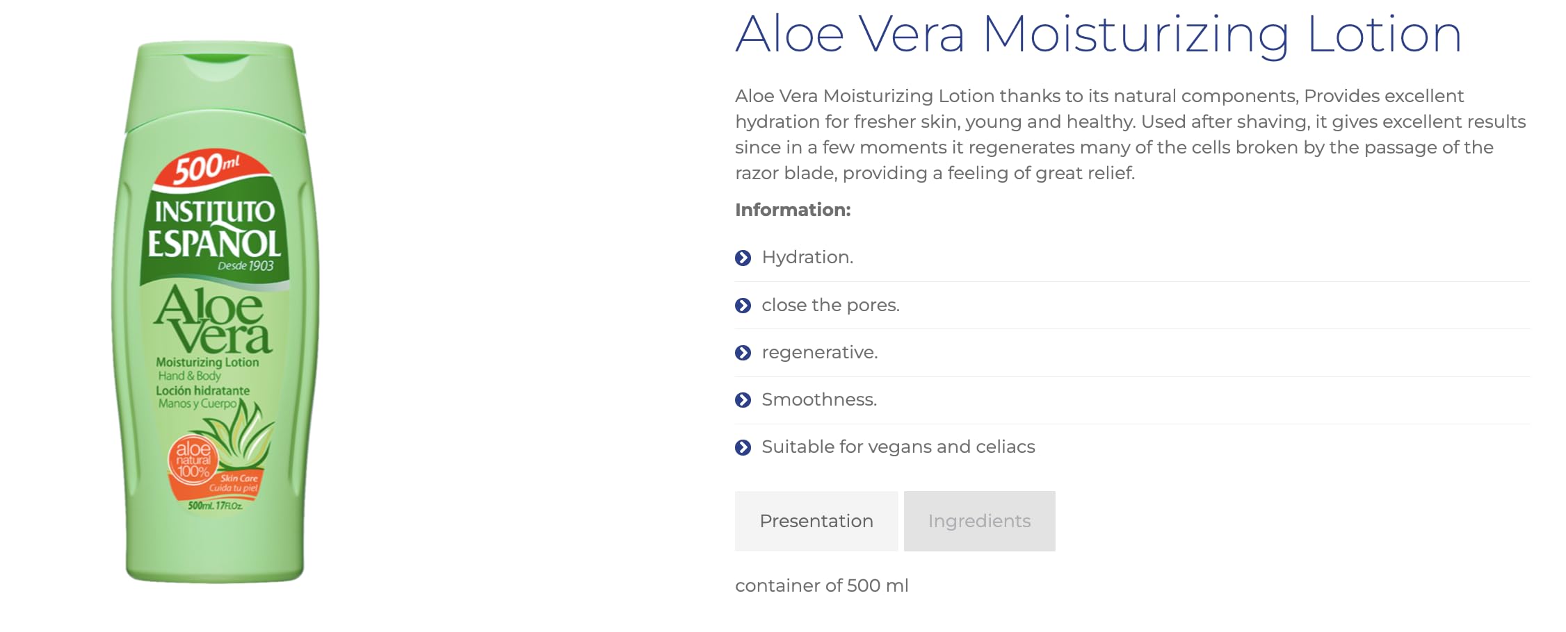Open the Ingredients tab
This screenshot has height=632, width=1566.
pos(979,521)
